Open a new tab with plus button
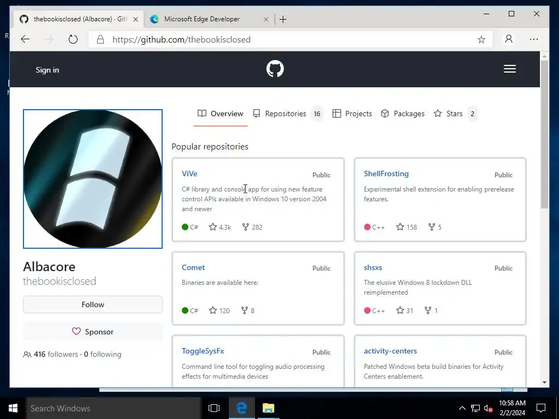559x419 pixels. (283, 19)
